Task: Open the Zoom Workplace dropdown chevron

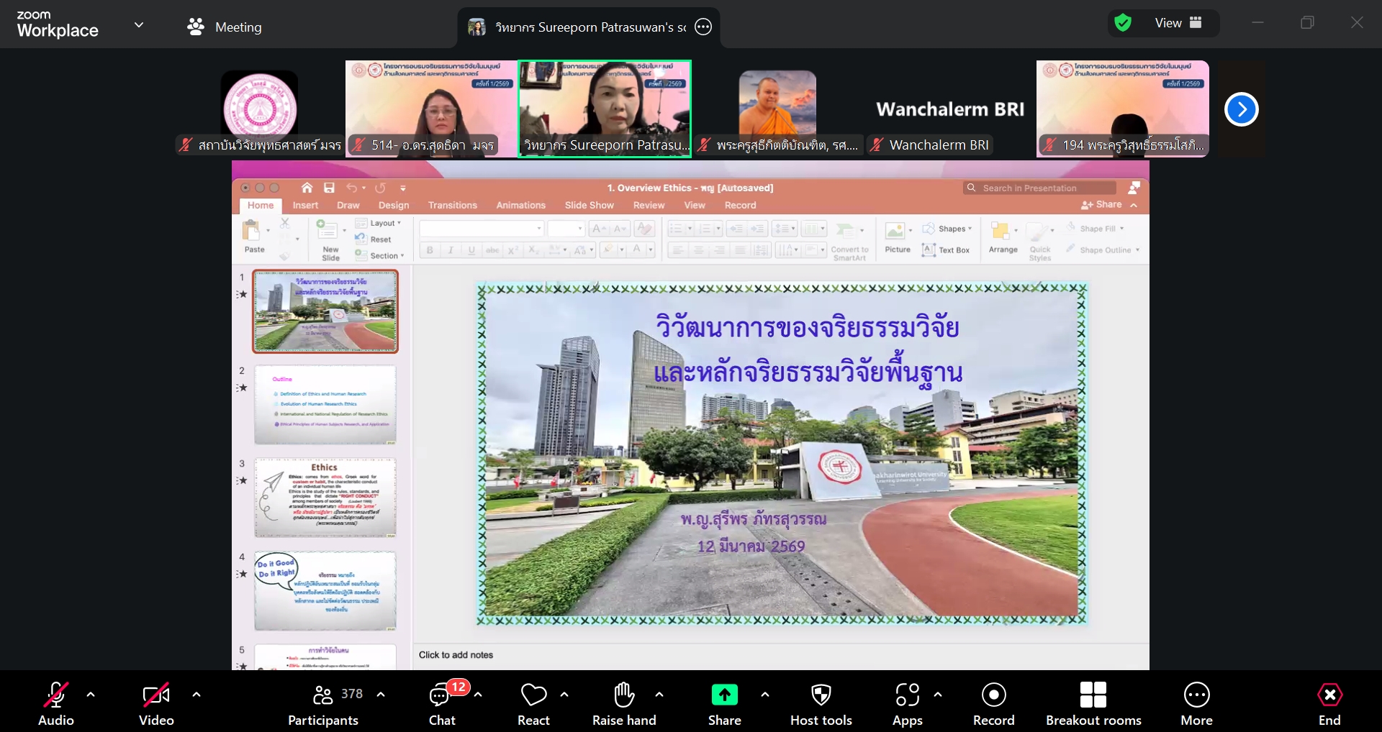Action: (x=139, y=25)
